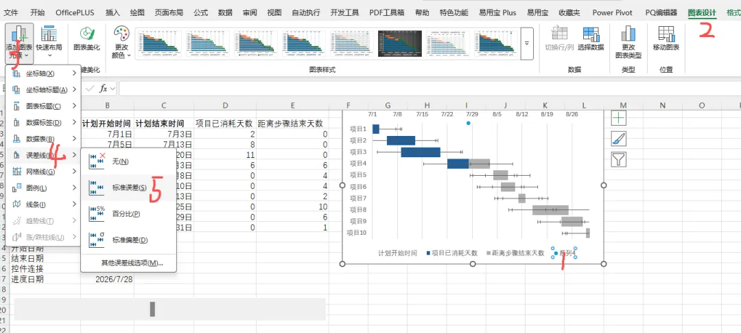Click the fx insert function button
Image resolution: width=741 pixels, height=333 pixels.
(x=103, y=88)
